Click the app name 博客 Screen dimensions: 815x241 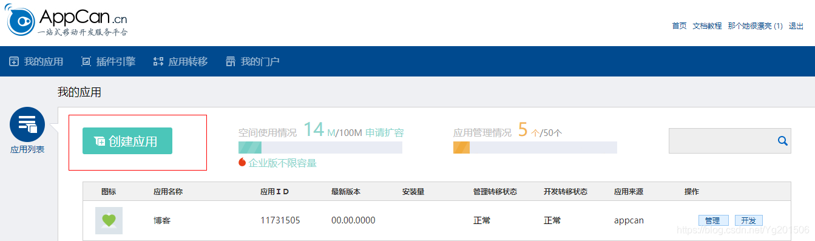click(162, 220)
